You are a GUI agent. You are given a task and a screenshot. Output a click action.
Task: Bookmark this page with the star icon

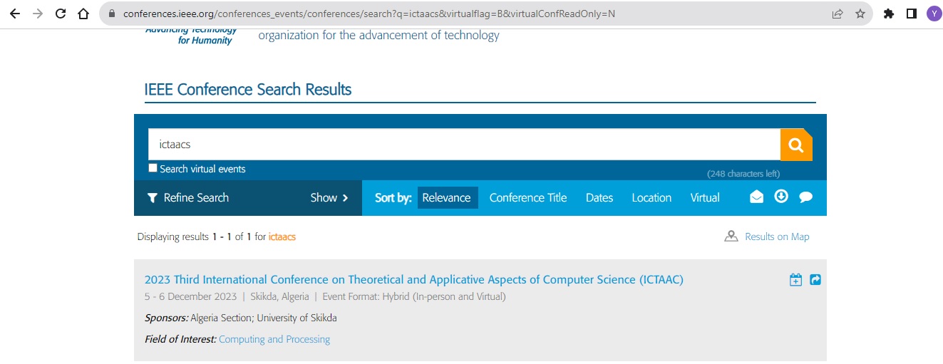point(860,14)
